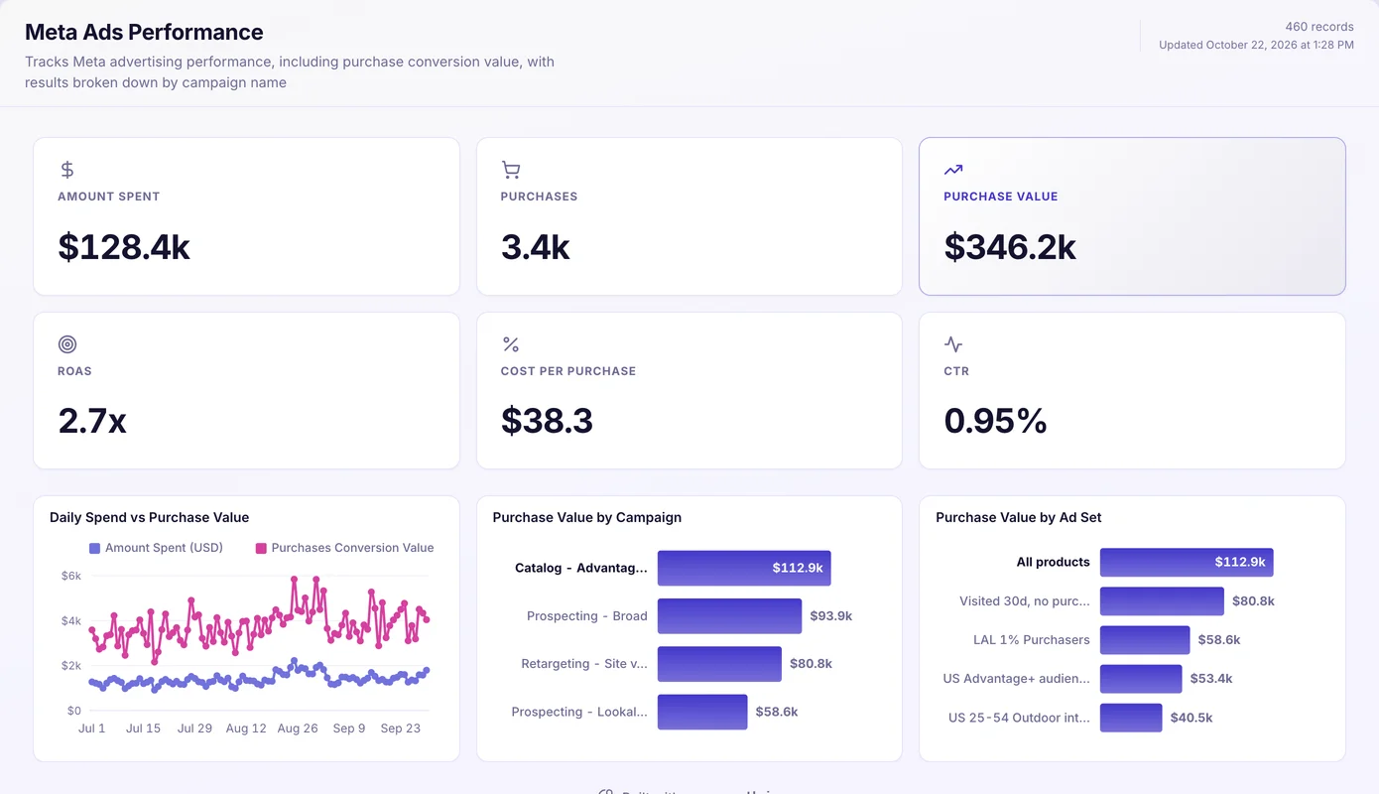1379x794 pixels.
Task: Select the Retargeting - Site v... campaign bar
Action: pyautogui.click(x=719, y=664)
